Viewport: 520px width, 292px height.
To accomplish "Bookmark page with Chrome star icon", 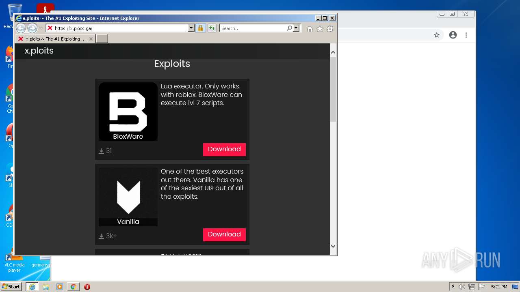I will 437,35.
